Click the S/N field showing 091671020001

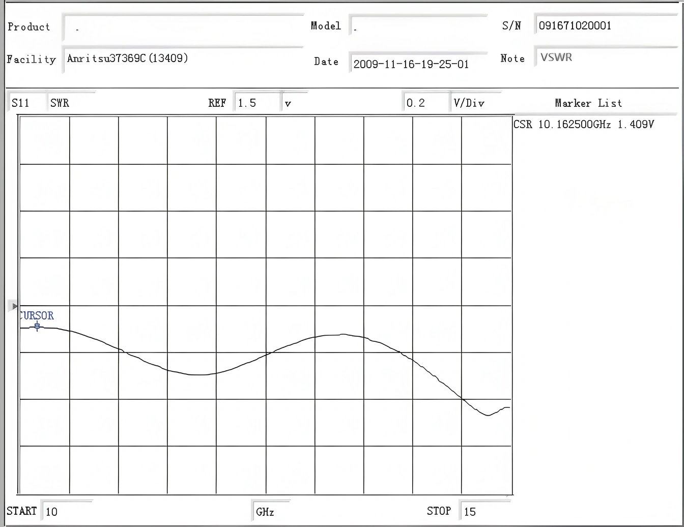606,25
